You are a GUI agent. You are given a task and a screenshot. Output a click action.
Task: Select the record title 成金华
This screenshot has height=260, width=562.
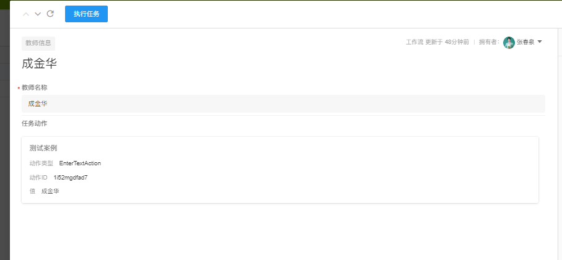[x=40, y=63]
